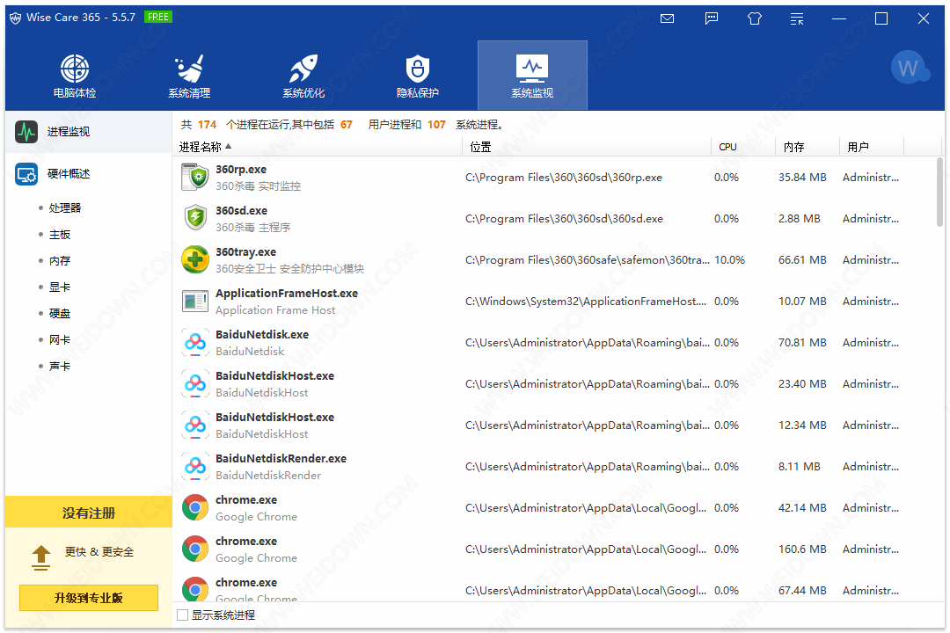Viewport: 950px width, 633px height.
Task: Click the feedback chat bubble icon
Action: [x=712, y=18]
